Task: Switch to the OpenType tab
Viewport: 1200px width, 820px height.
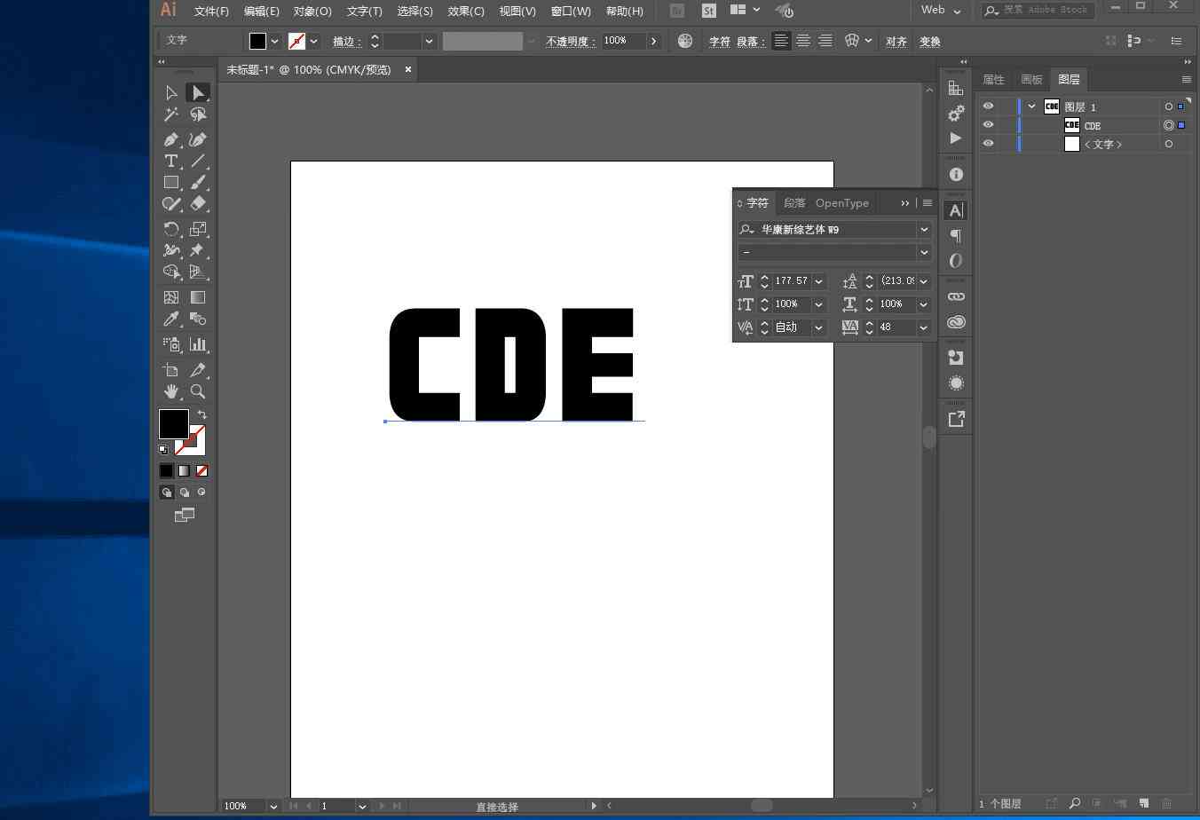Action: point(842,203)
